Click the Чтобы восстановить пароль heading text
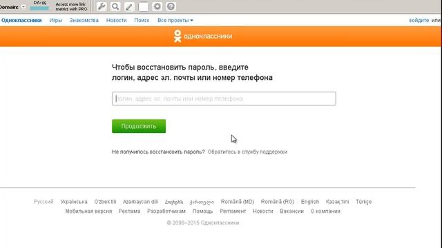 (x=192, y=72)
